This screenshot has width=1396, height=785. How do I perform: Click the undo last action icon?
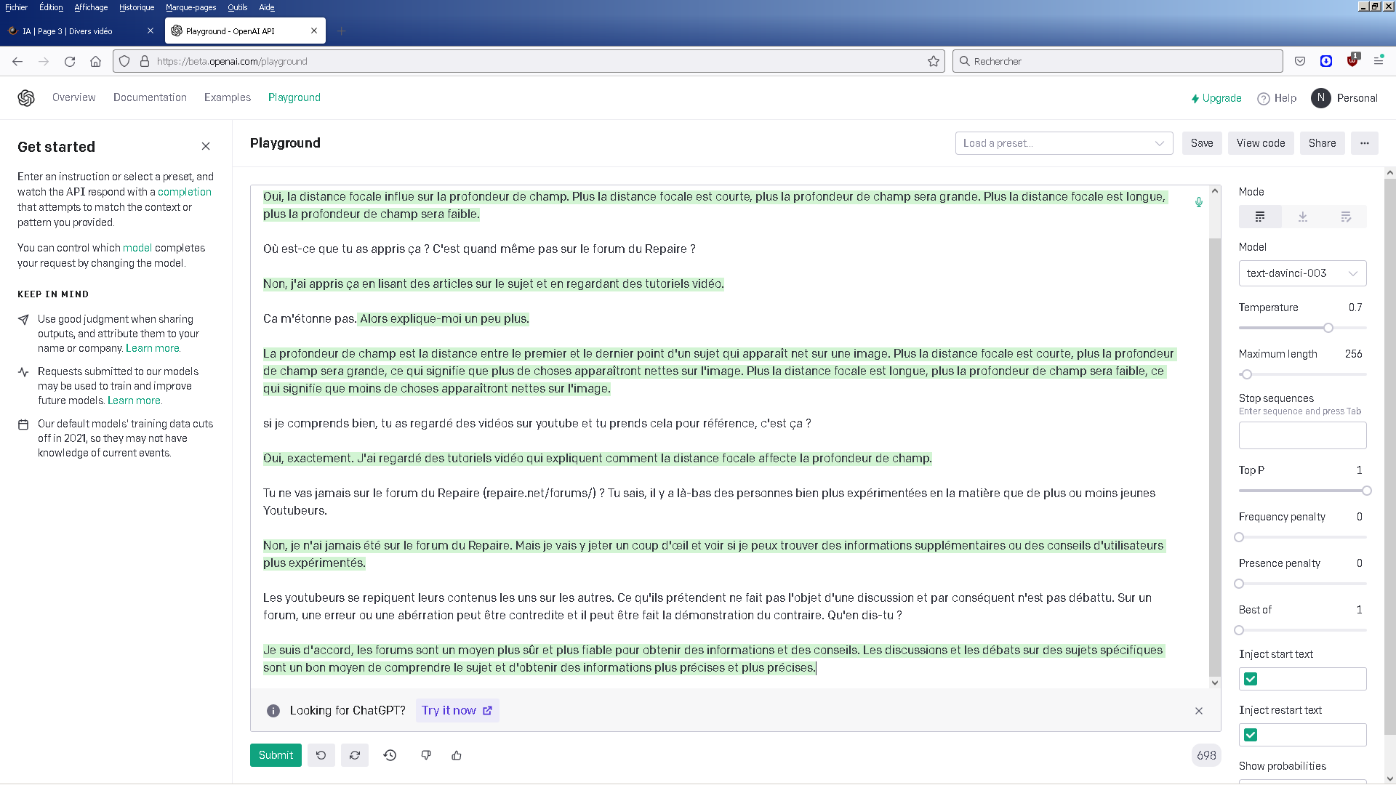(x=321, y=755)
